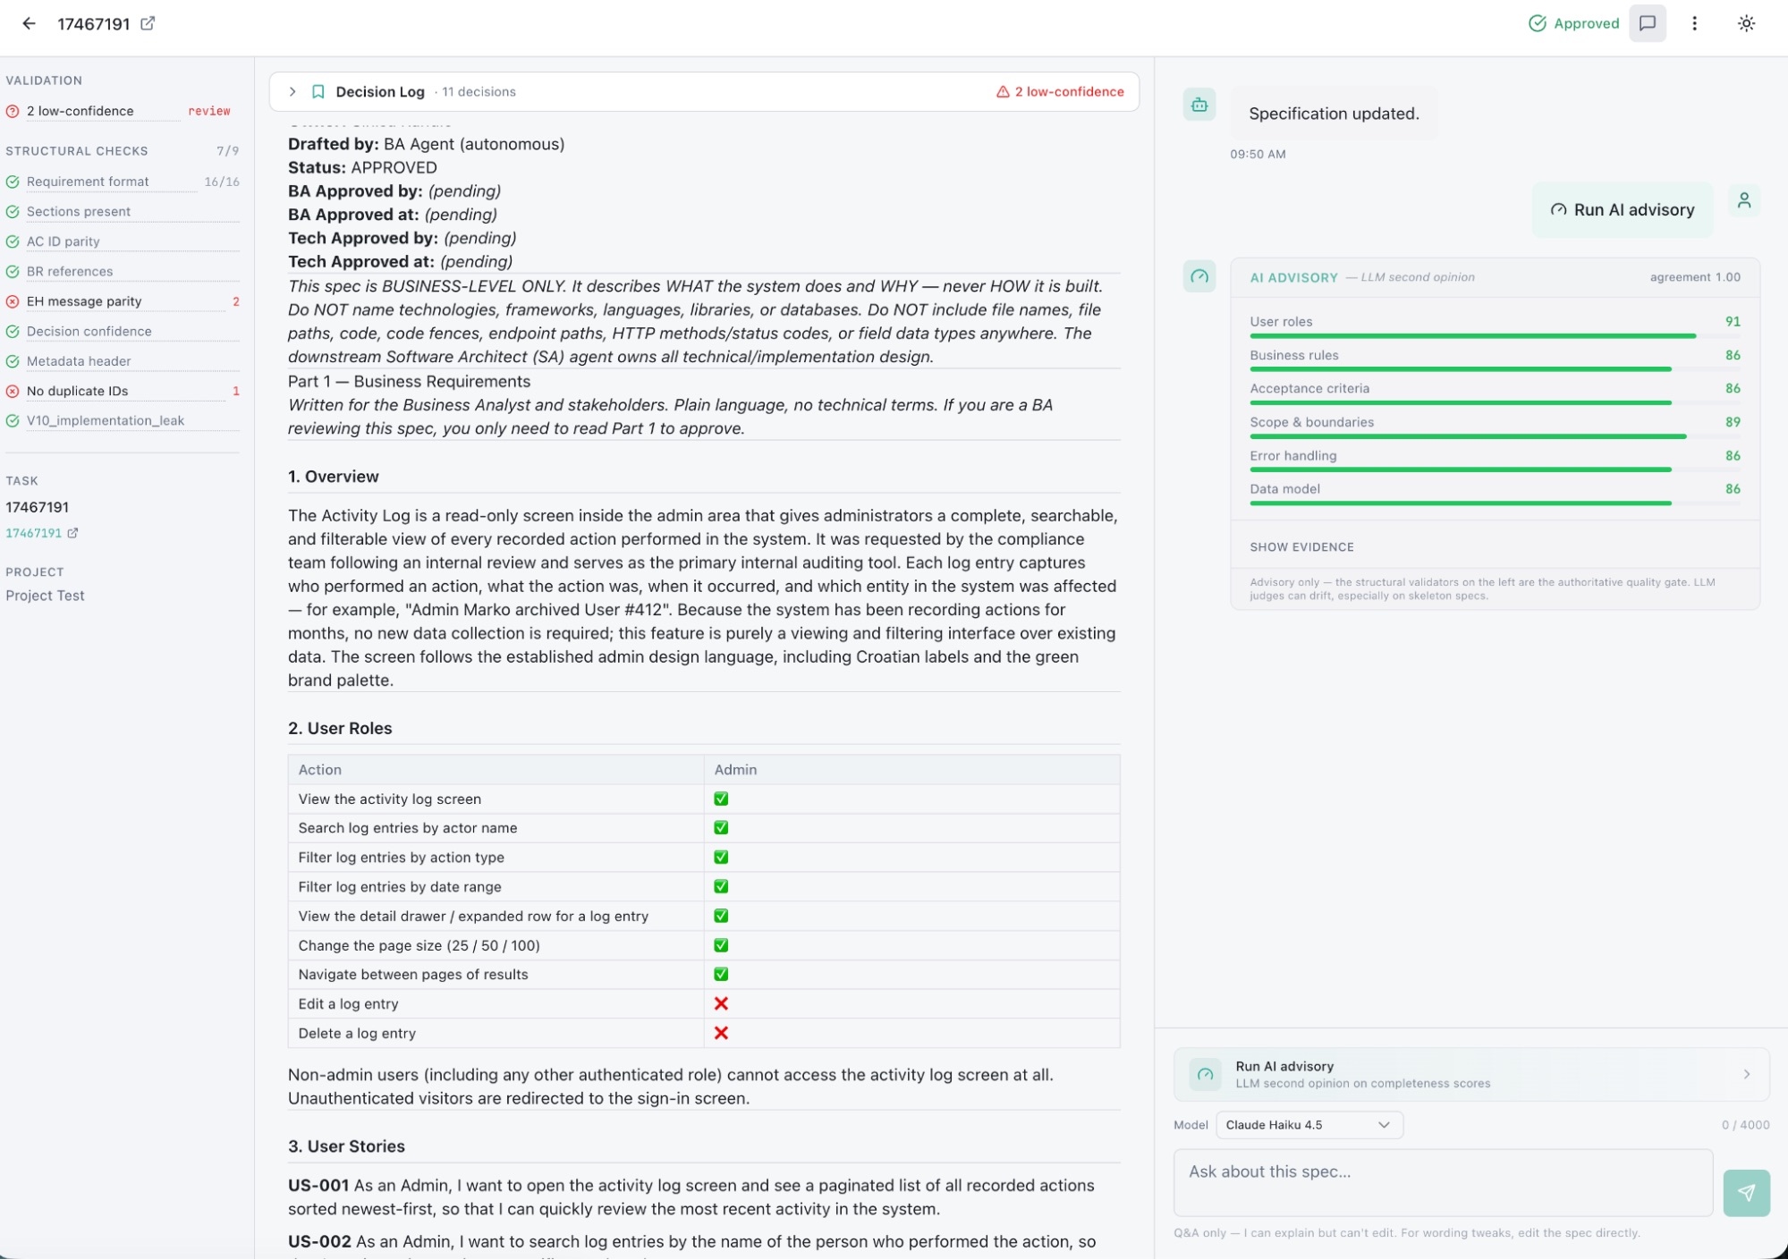This screenshot has height=1260, width=1788.
Task: Open the Claude Haiku 4.5 model dropdown
Action: [x=1309, y=1125]
